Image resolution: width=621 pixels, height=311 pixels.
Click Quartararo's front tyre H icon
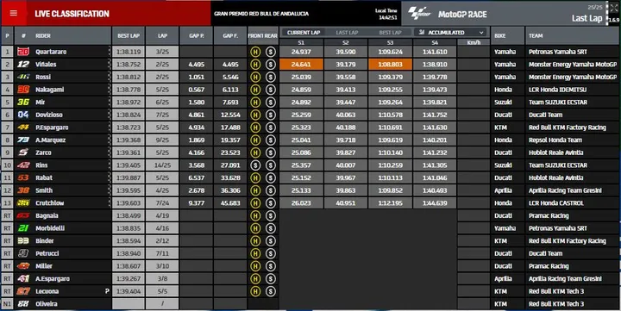(x=255, y=52)
